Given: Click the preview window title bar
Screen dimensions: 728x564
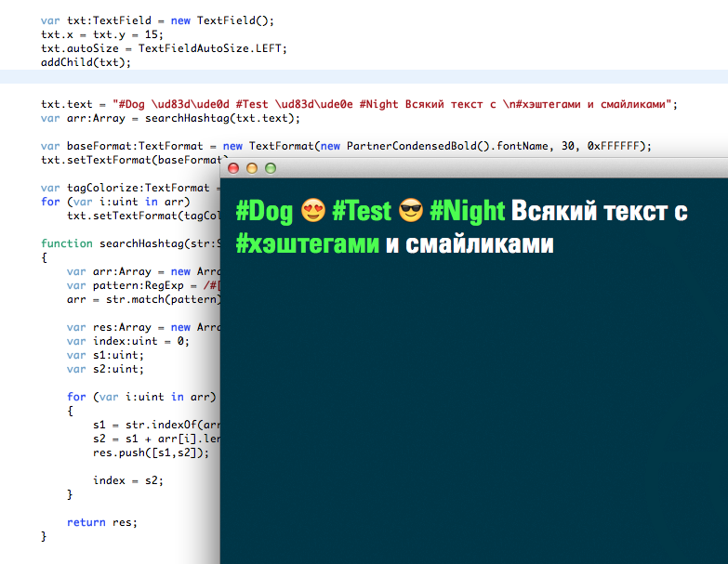Looking at the screenshot, I should point(474,168).
